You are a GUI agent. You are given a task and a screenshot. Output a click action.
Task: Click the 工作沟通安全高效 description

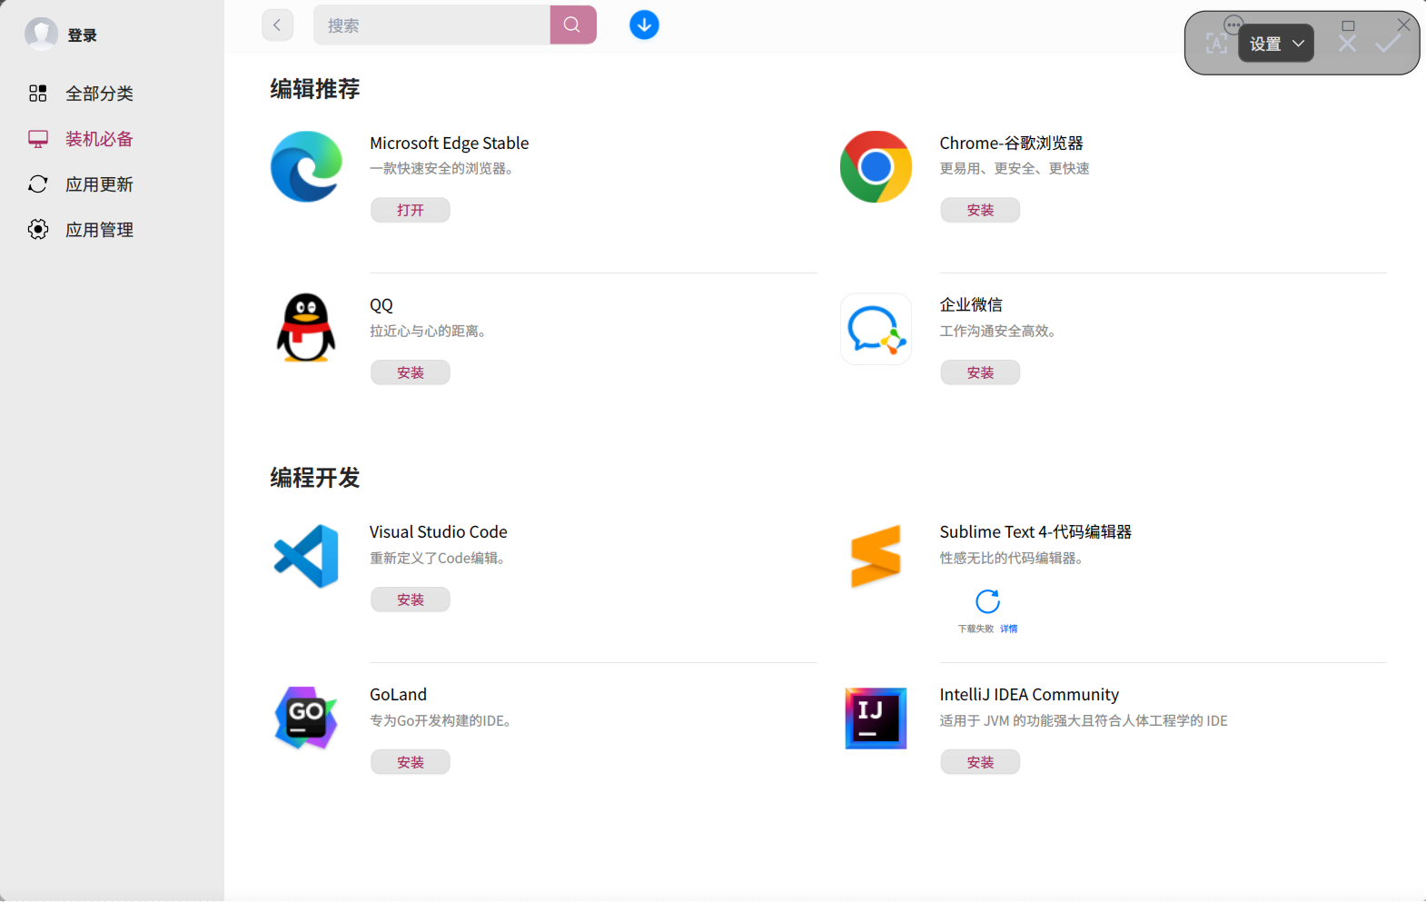pos(999,332)
